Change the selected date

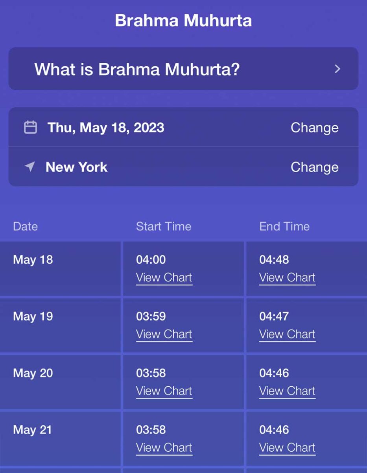[314, 127]
